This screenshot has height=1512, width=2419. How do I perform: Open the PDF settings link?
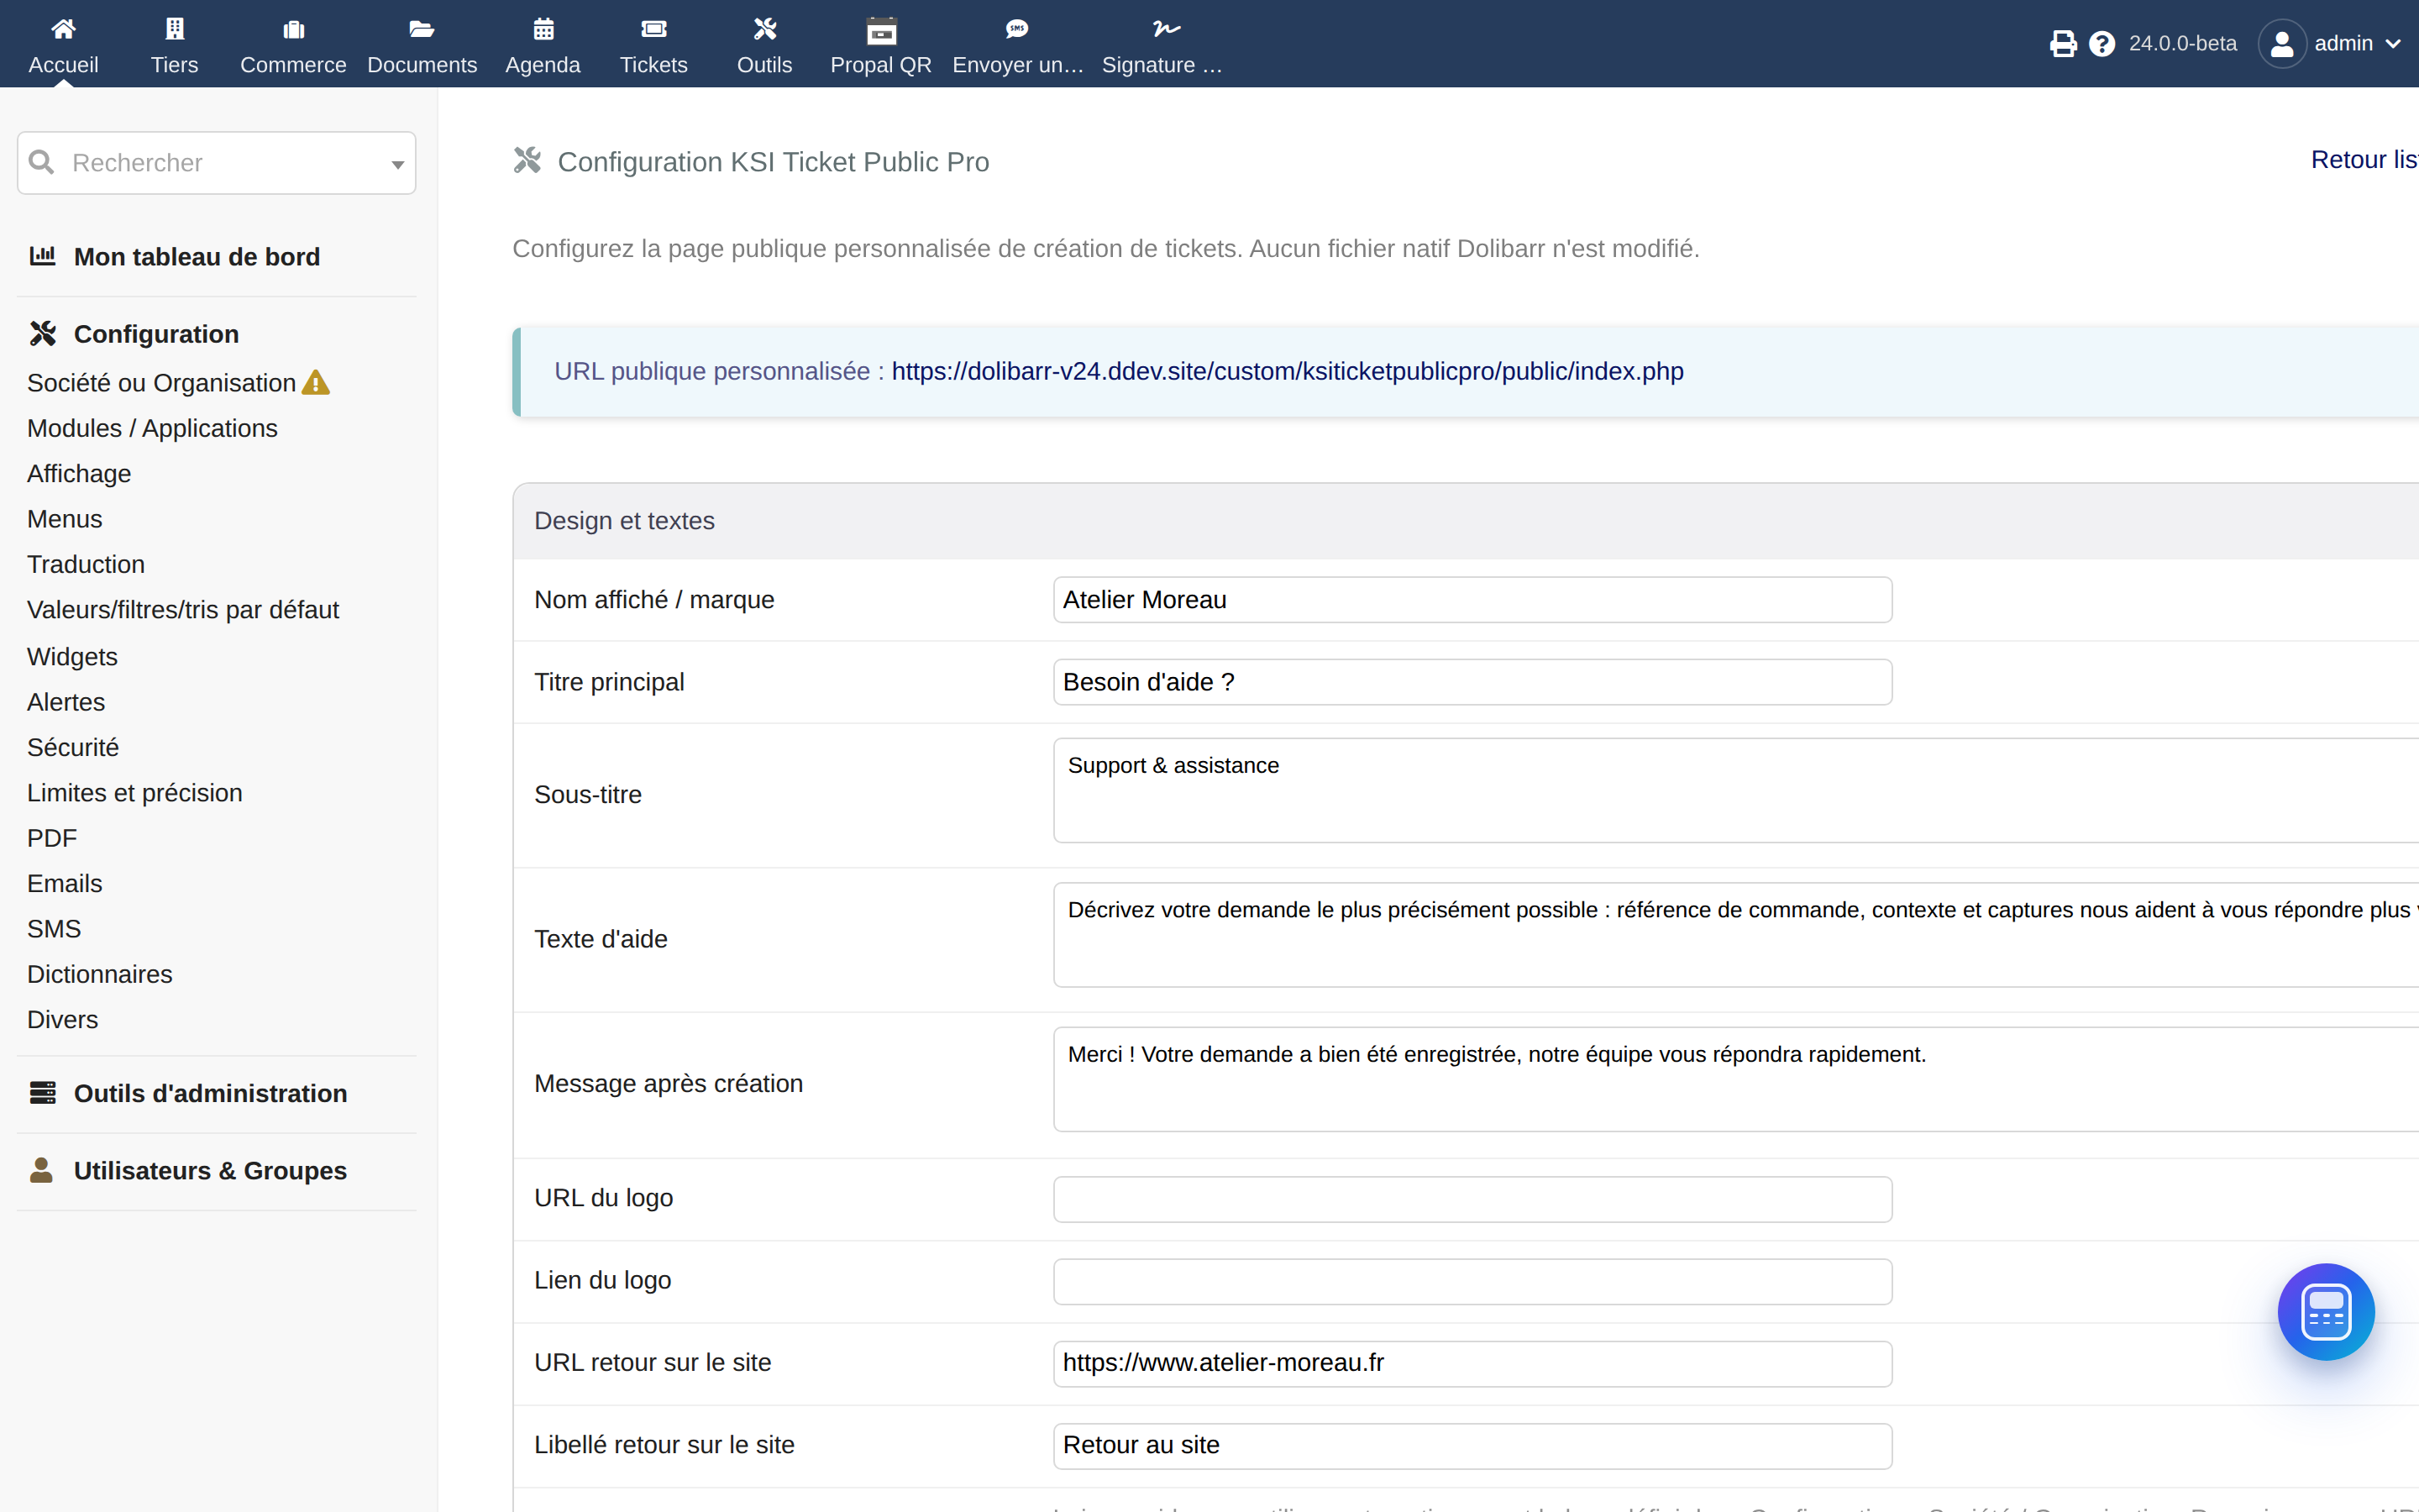tap(52, 838)
